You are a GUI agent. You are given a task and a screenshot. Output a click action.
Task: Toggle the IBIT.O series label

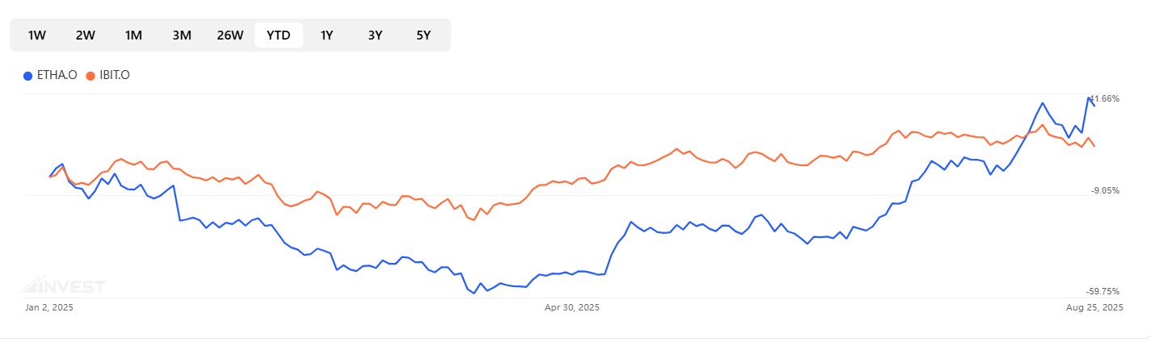coord(114,76)
